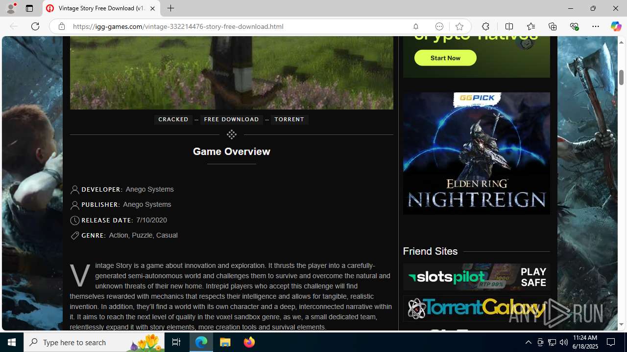Click the taskbar search box
627x352 pixels.
point(95,342)
